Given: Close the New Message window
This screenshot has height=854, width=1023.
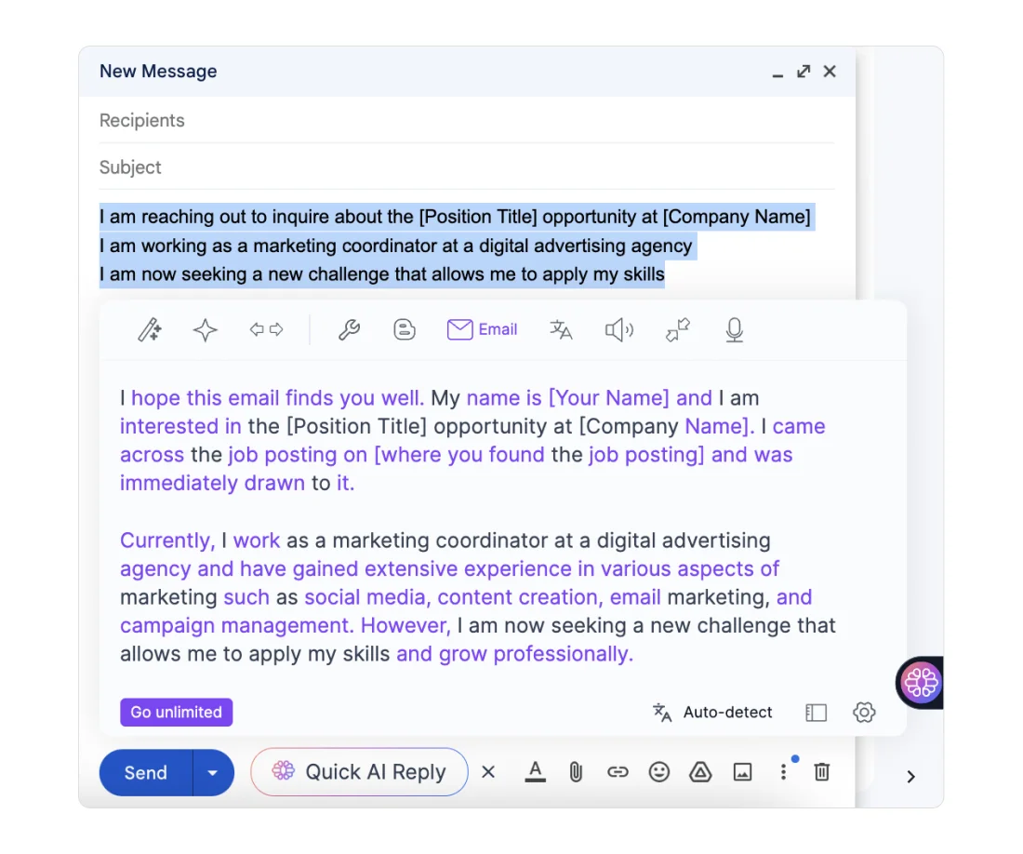Looking at the screenshot, I should point(830,71).
